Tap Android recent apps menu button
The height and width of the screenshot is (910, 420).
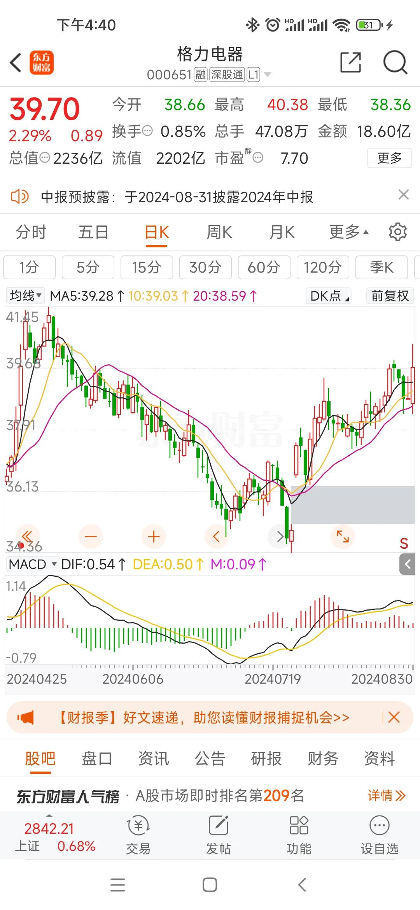118,885
